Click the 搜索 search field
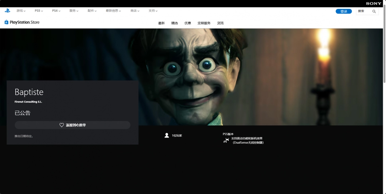This screenshot has height=194, width=386. coord(364,11)
